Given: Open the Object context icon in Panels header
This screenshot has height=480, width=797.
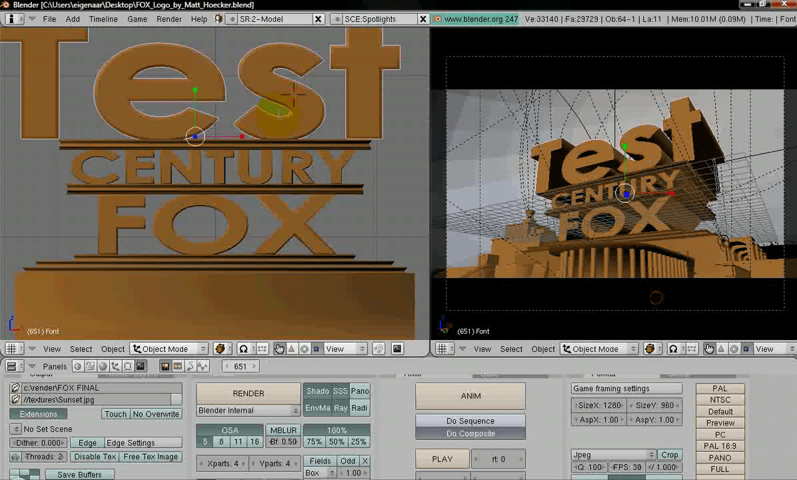Looking at the screenshot, I should tap(115, 366).
